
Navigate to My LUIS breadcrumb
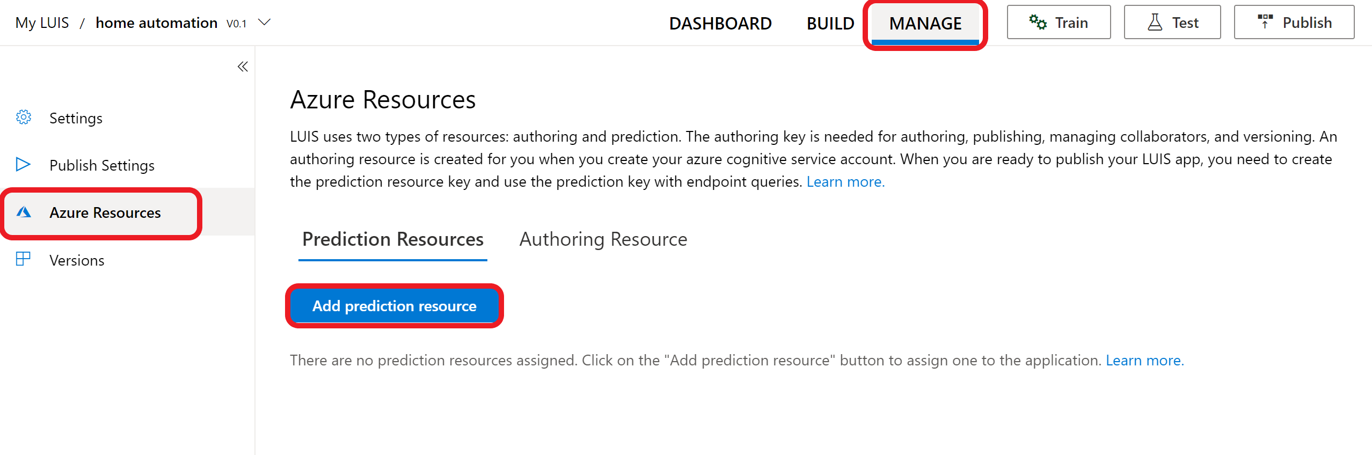point(42,23)
